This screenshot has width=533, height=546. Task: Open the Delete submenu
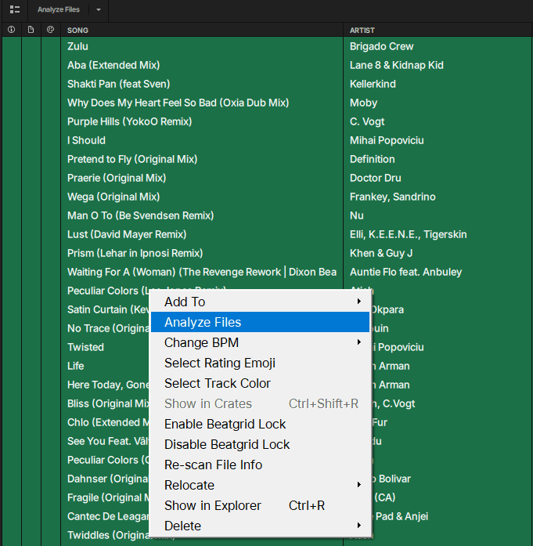(260, 526)
